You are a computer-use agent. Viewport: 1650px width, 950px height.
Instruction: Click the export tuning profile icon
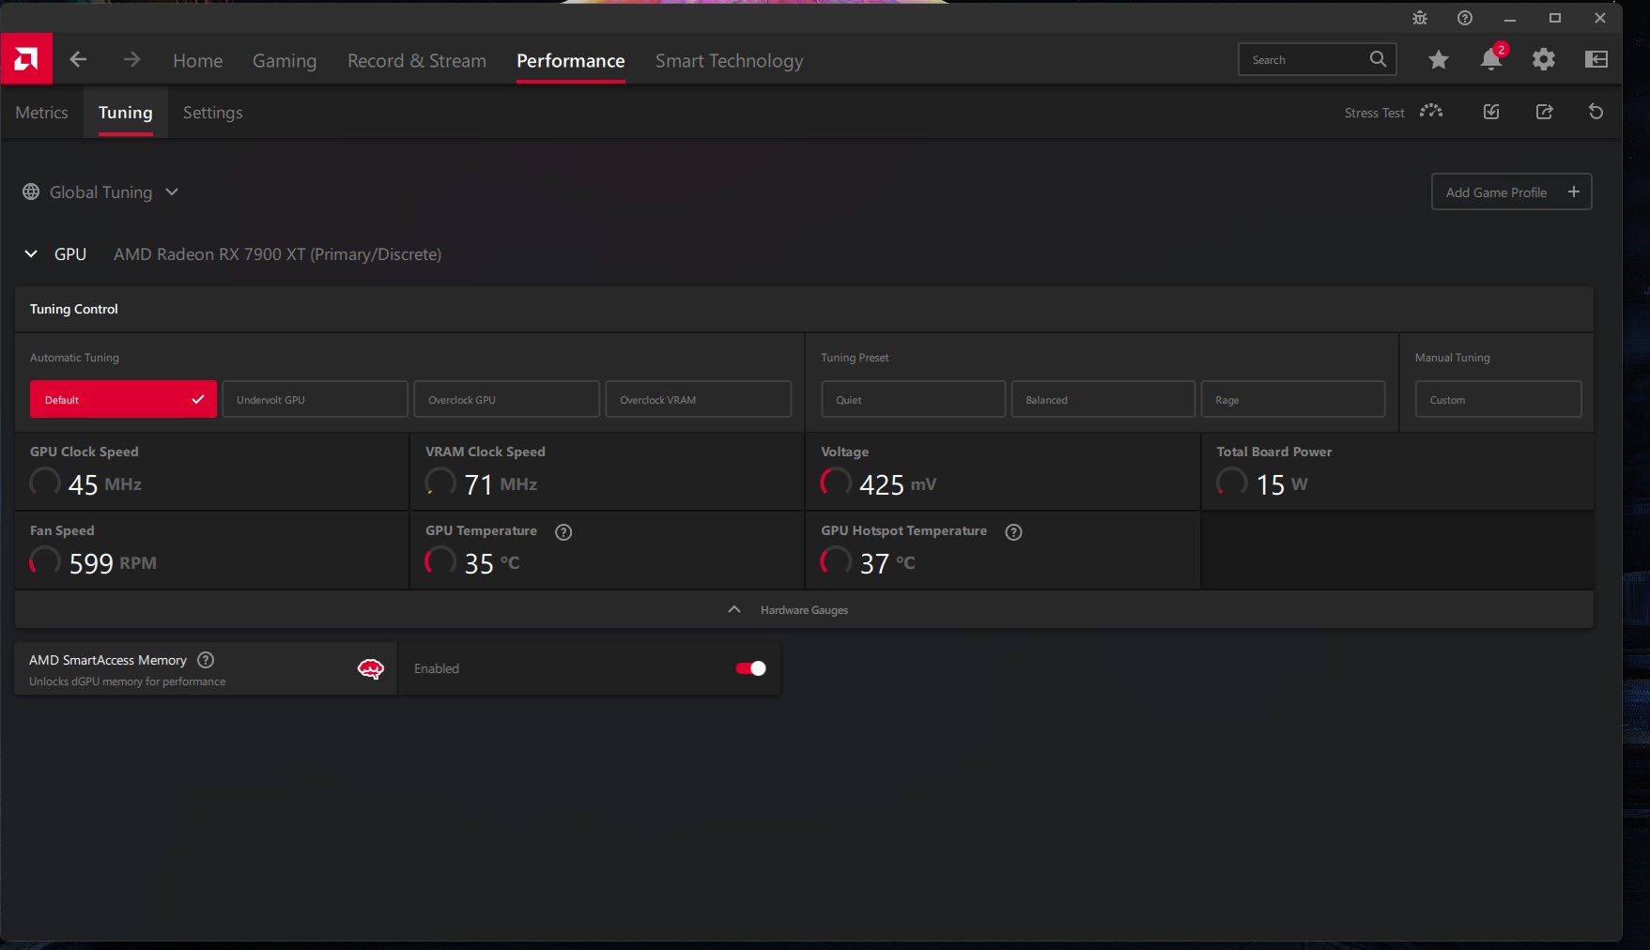[x=1544, y=112]
